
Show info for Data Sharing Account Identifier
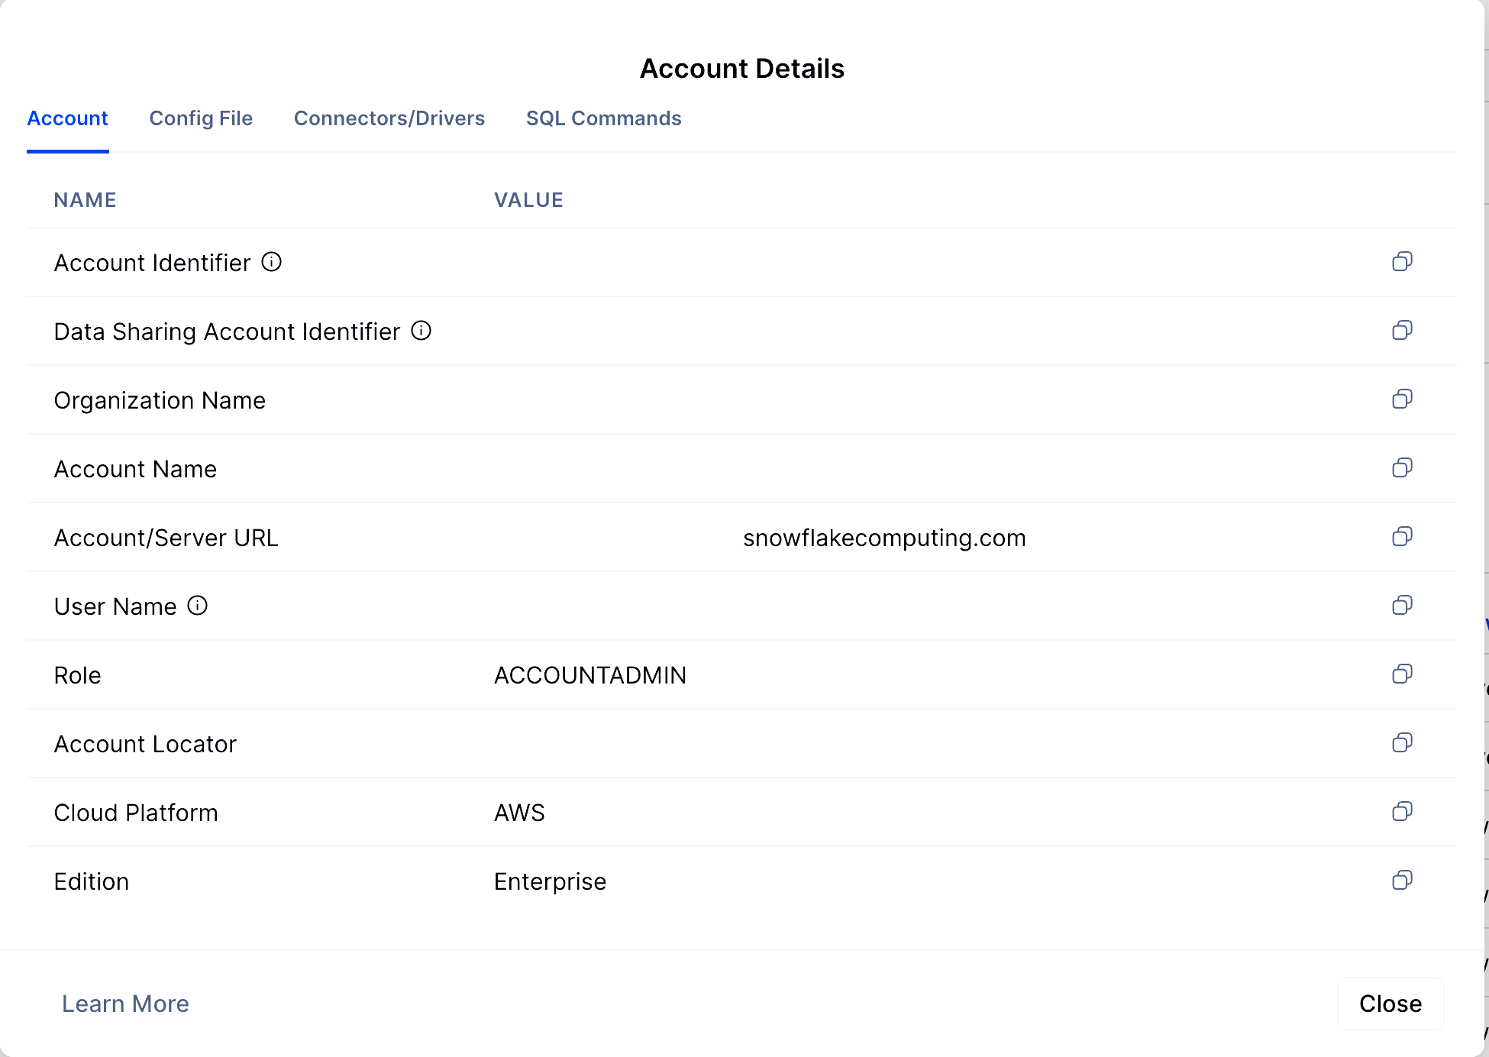click(x=421, y=331)
